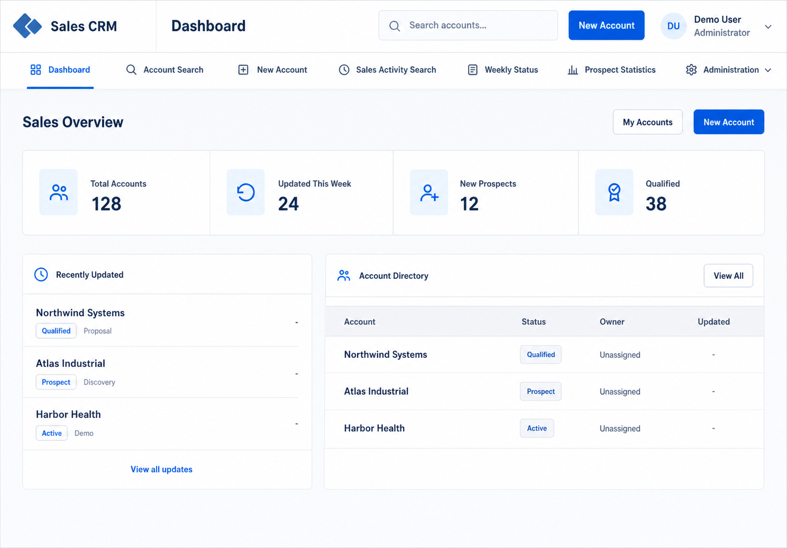Select Northwind Systems in Account Directory table
Image resolution: width=787 pixels, height=548 pixels.
pos(385,355)
